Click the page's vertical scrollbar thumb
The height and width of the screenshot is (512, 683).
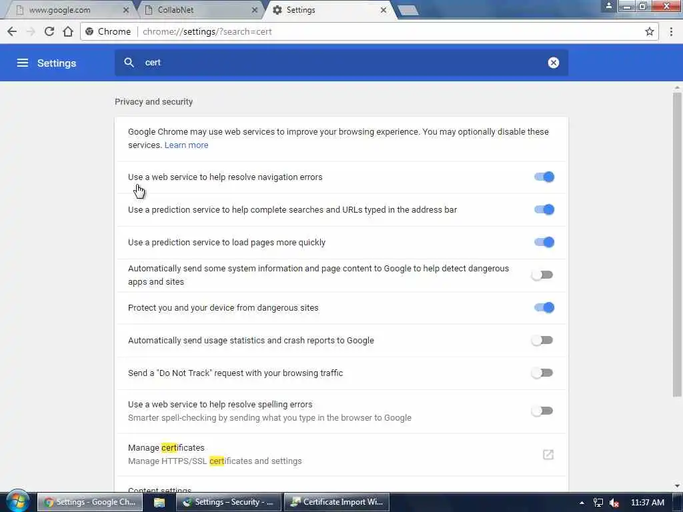[x=677, y=244]
